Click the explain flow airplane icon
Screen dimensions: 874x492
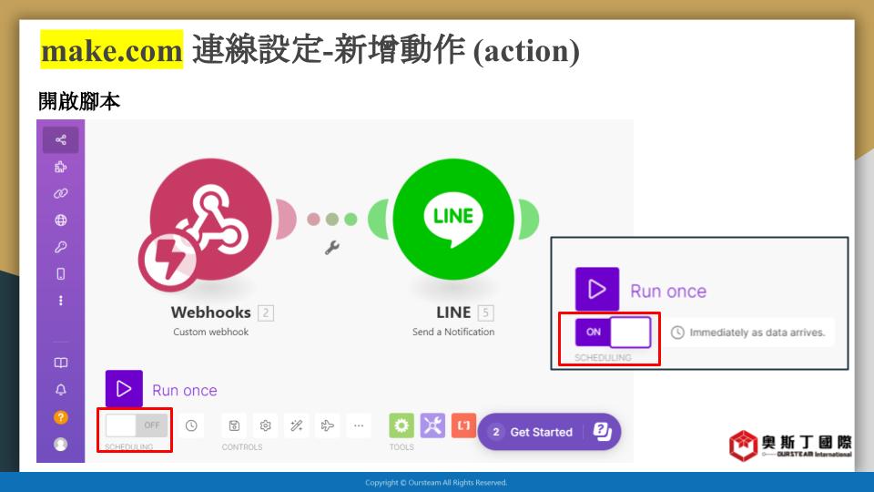pos(328,425)
